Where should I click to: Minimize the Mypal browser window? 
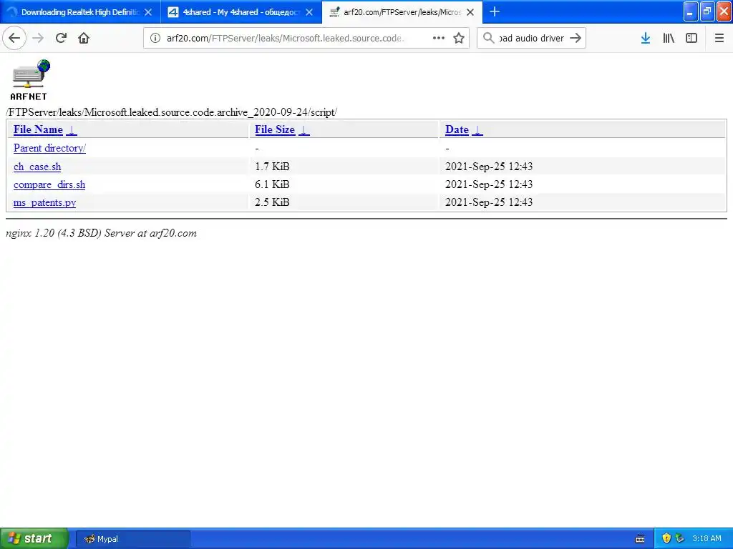(691, 11)
